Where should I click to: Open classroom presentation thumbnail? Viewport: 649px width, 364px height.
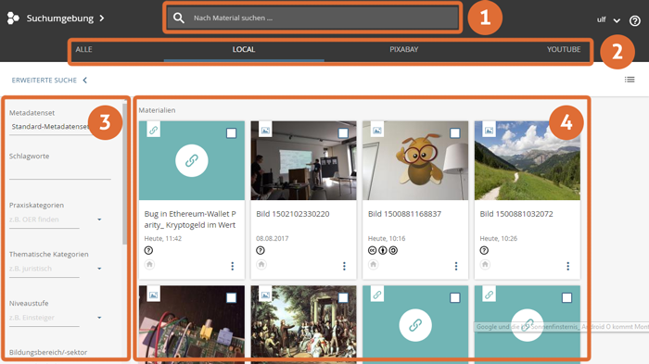click(x=303, y=160)
